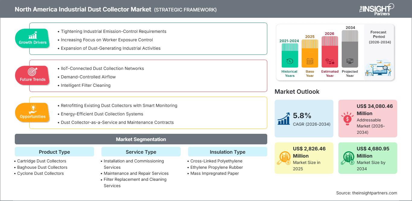Click 'Retrofitting Existing Dust Collectors with Smart Monitoring'
The height and width of the screenshot is (201, 412).
(119, 105)
